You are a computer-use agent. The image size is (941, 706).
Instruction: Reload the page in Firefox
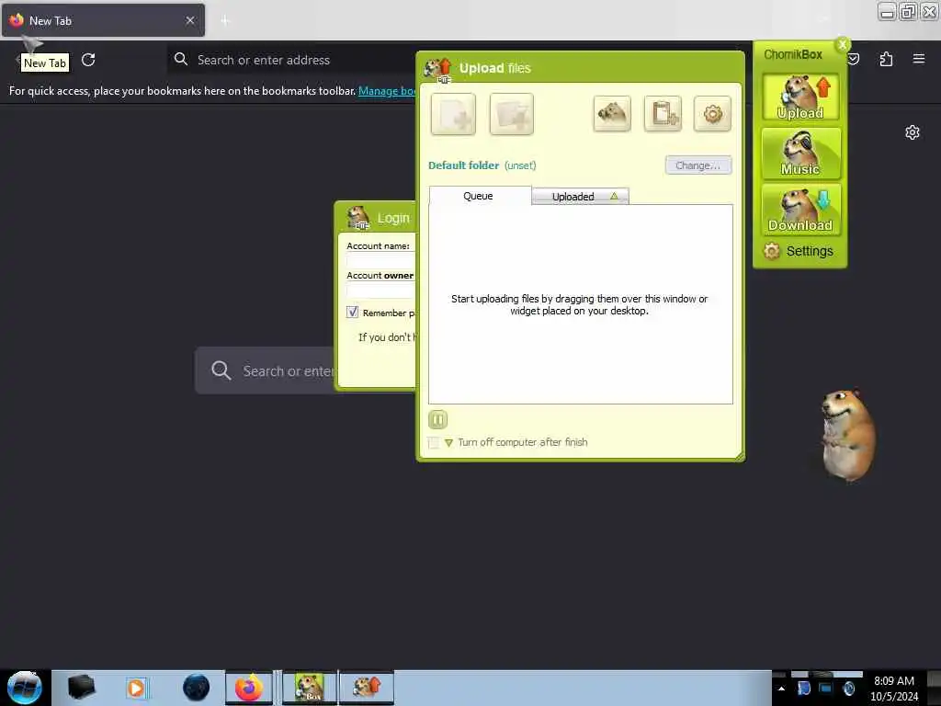[88, 60]
